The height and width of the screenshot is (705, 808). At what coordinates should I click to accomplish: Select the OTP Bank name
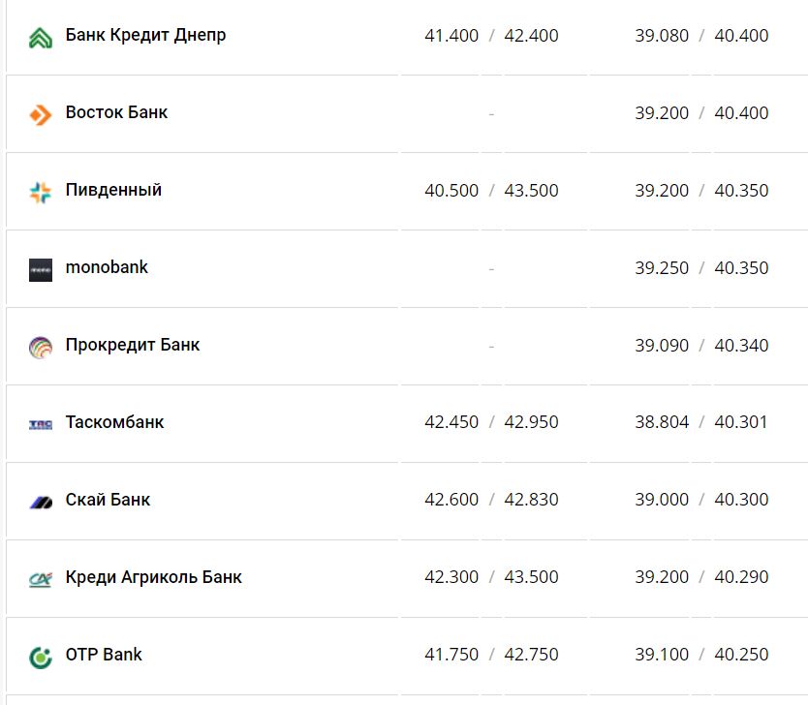coord(104,655)
